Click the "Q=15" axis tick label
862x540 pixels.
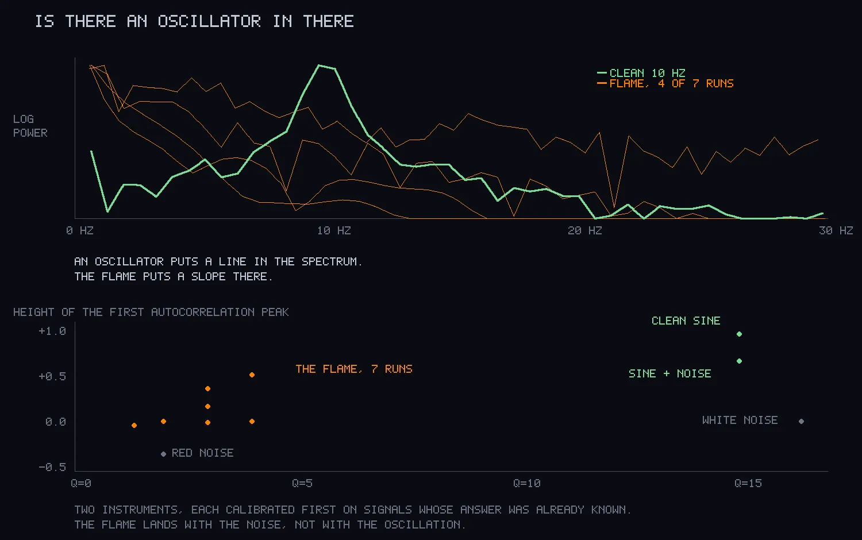tap(748, 483)
